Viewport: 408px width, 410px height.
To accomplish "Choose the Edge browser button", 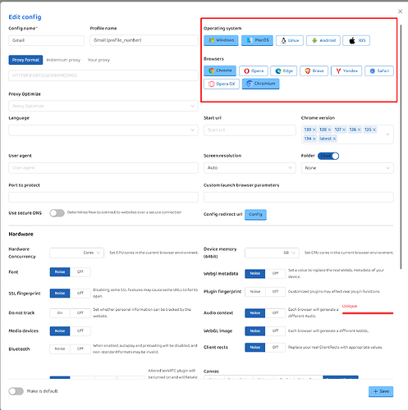I will (x=284, y=71).
